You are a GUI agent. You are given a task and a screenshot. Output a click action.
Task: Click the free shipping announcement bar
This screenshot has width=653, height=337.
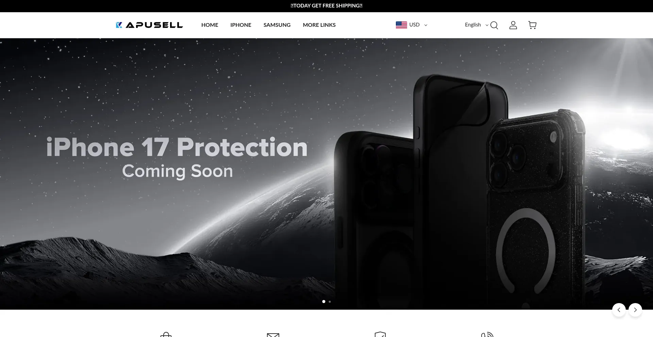[x=326, y=6]
